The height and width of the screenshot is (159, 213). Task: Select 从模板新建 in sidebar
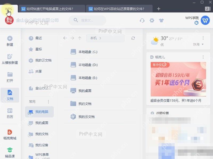10,59
